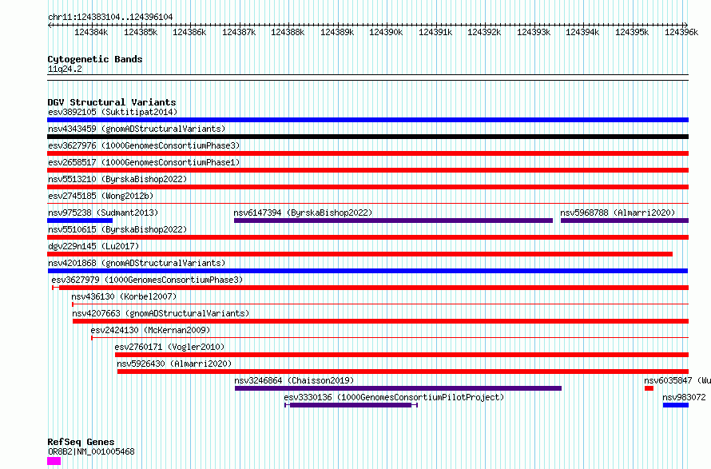Open esv2760171 (Vogler2010) variant label
Viewport: 711px width, 469px height.
click(x=169, y=347)
